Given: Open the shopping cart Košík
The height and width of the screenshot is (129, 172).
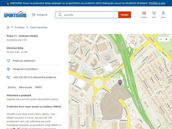Looking at the screenshot, I should click(x=154, y=15).
